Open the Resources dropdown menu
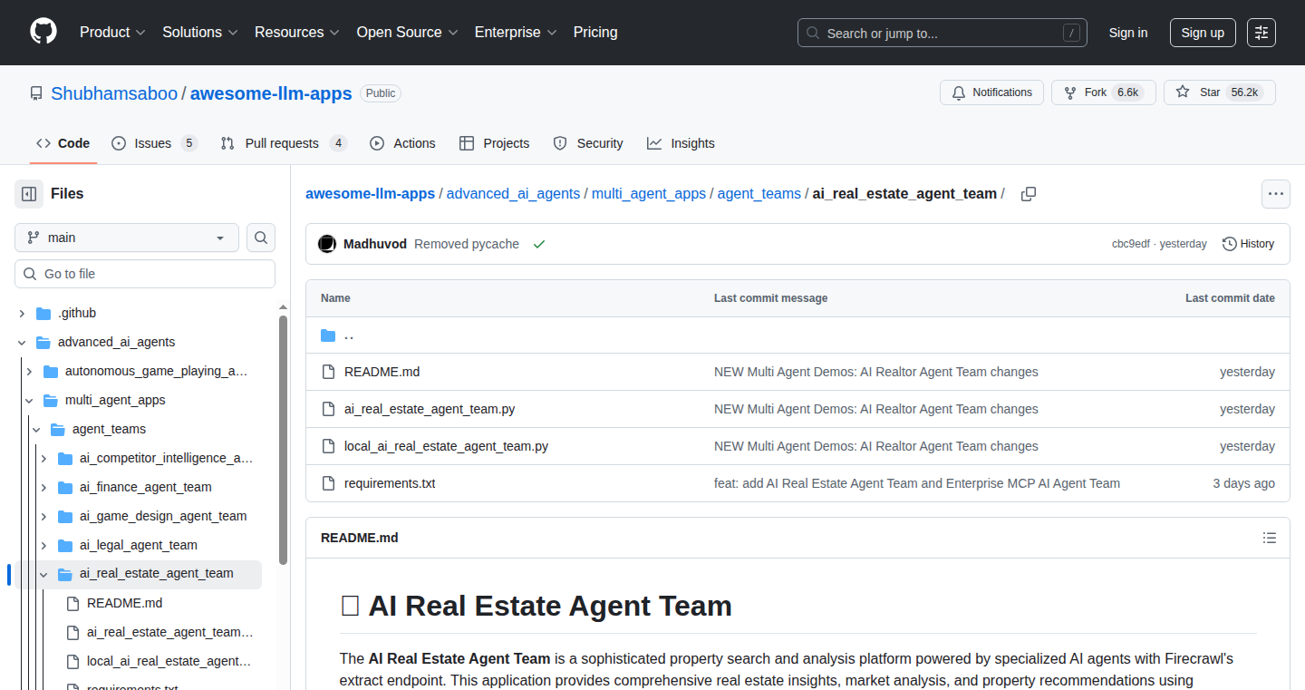Image resolution: width=1305 pixels, height=690 pixels. [296, 32]
